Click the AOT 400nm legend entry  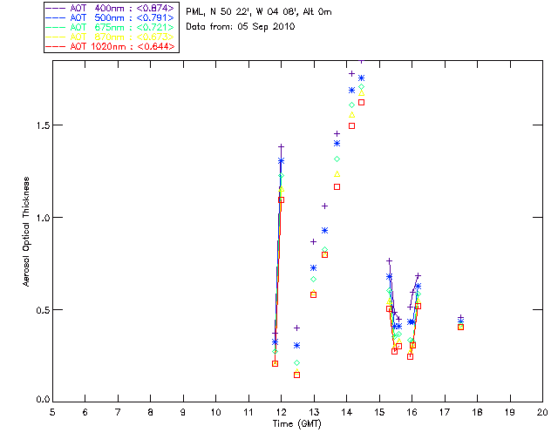(111, 8)
